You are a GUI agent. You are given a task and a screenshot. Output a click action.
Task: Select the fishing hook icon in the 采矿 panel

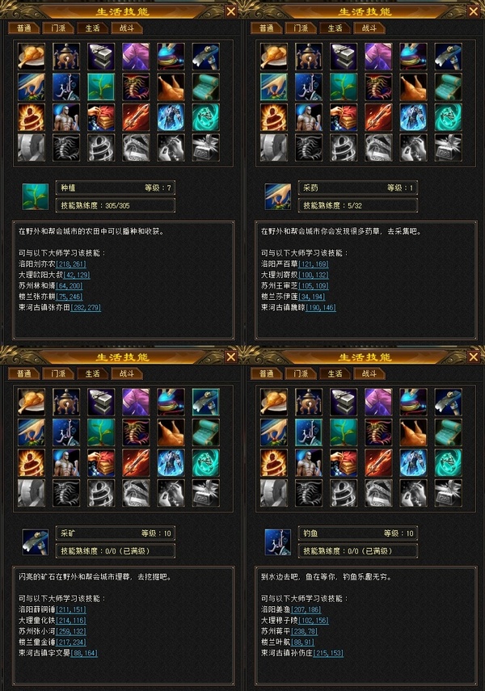pos(66,432)
